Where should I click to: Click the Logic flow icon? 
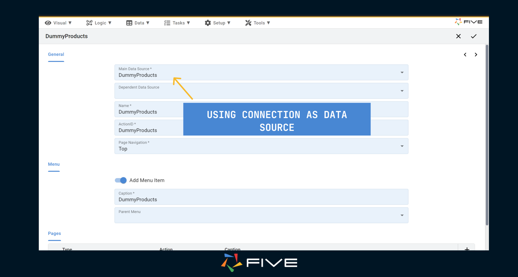coord(89,23)
